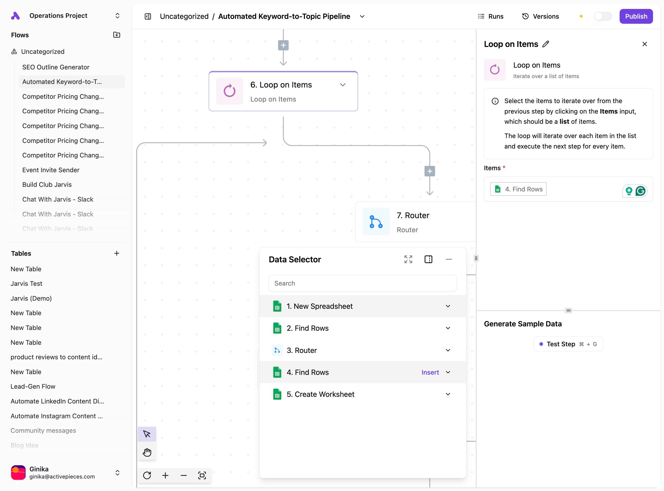Click the Data Selector search field

(362, 283)
